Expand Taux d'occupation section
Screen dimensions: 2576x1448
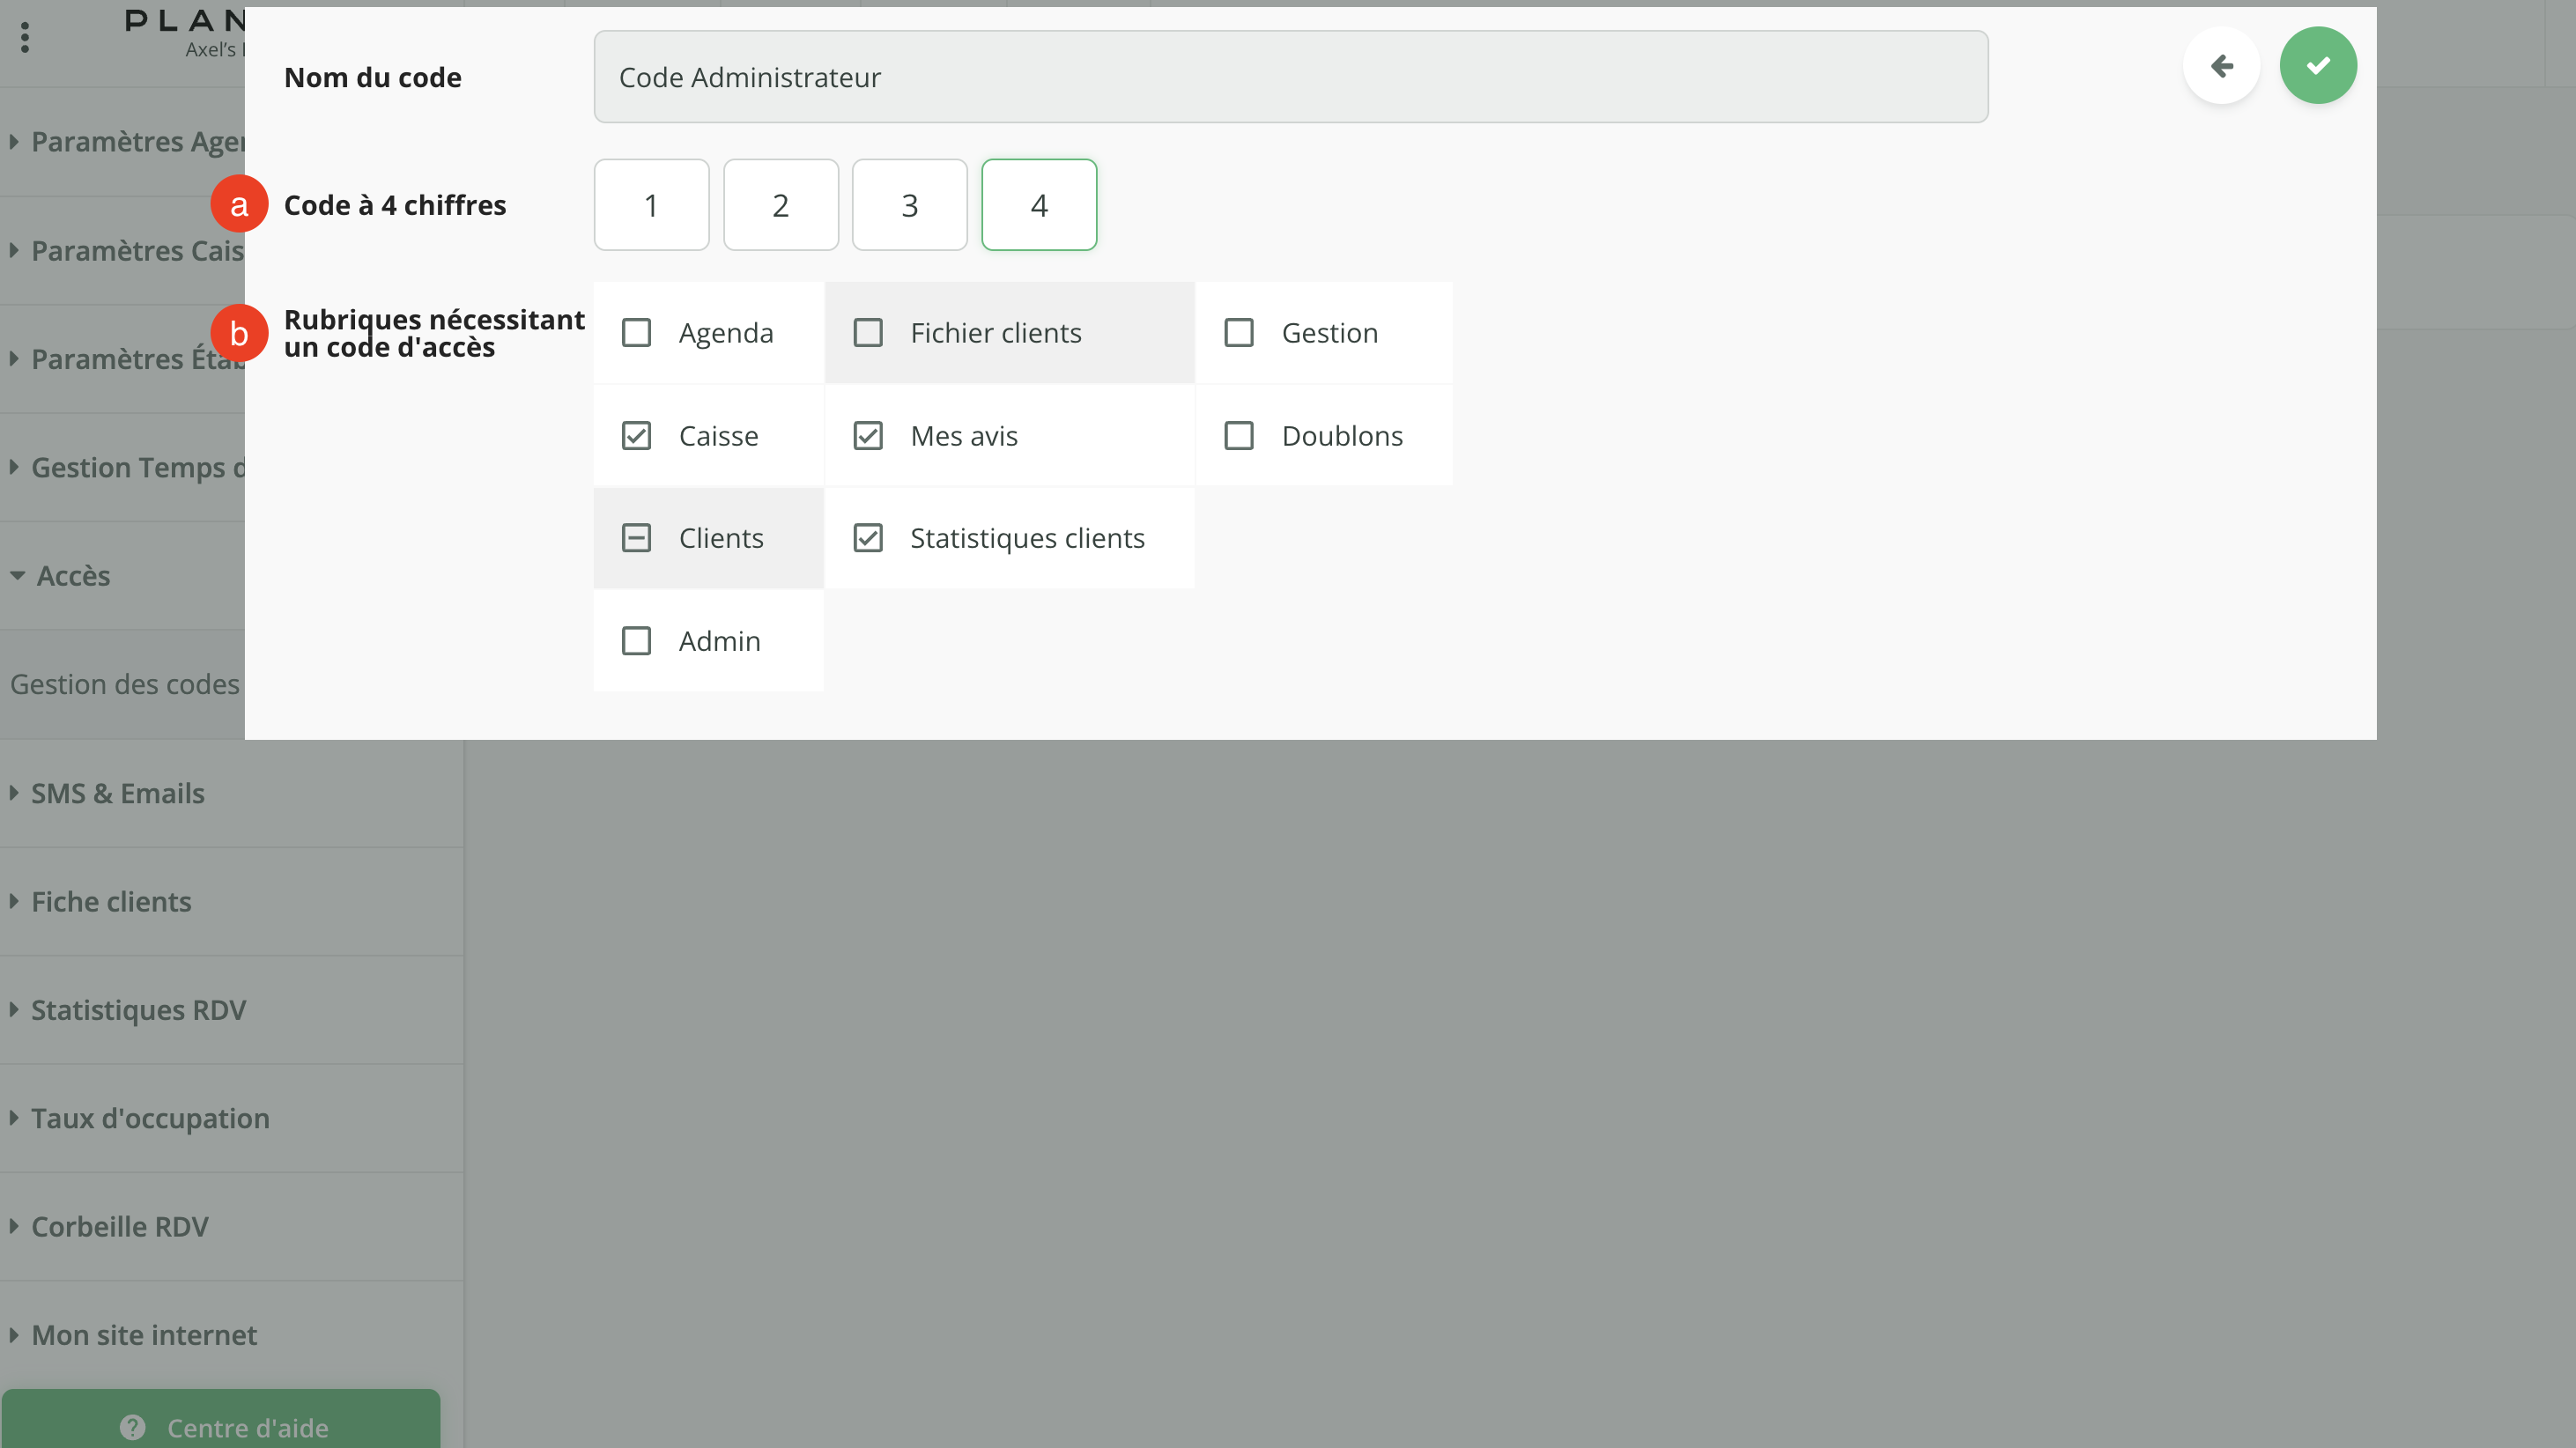tap(150, 1118)
